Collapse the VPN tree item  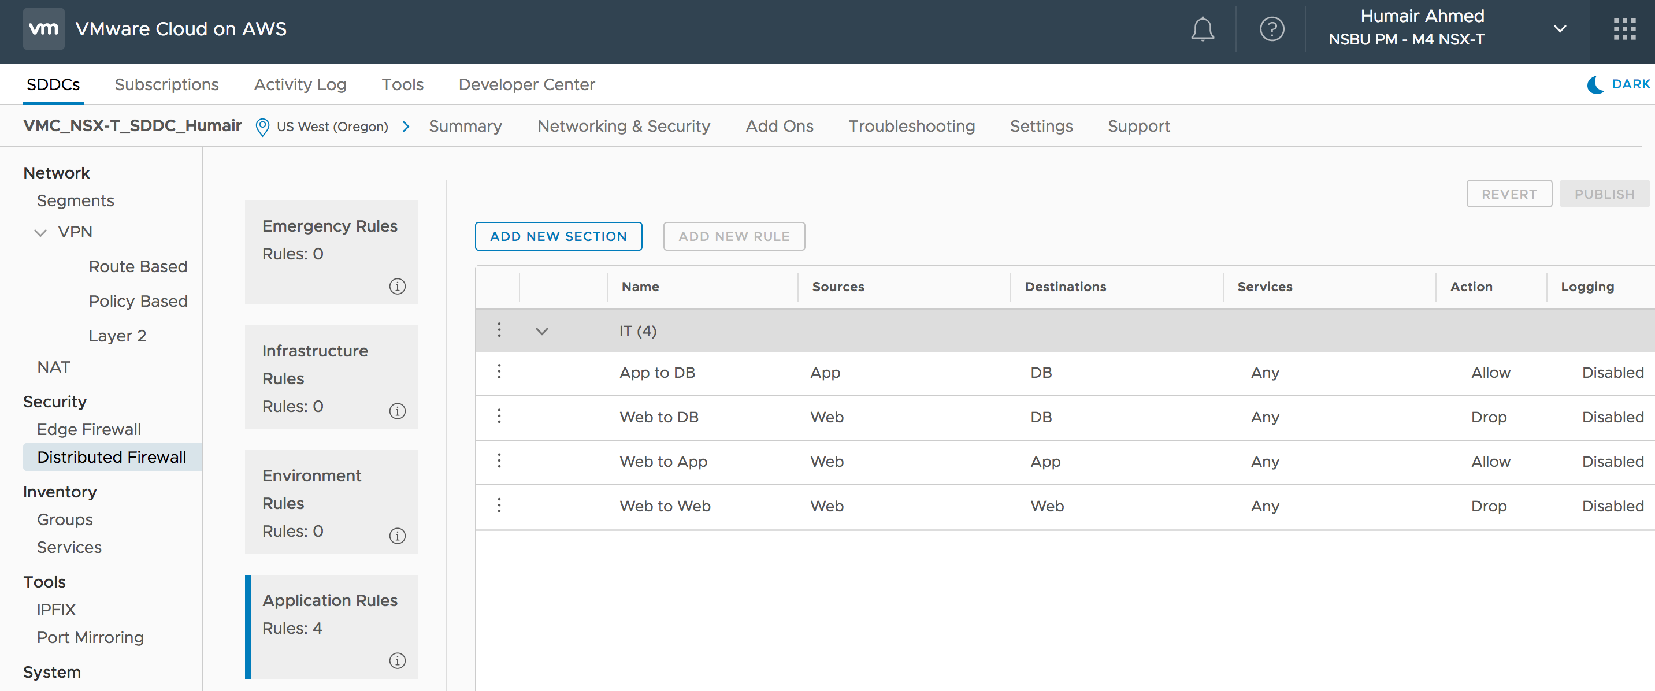point(40,232)
